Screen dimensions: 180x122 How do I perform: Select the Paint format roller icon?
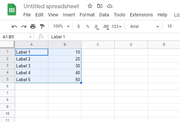42,26
